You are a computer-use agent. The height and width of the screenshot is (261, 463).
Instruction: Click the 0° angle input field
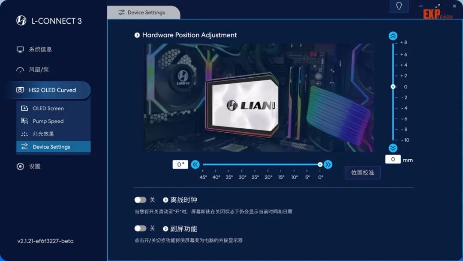[180, 164]
